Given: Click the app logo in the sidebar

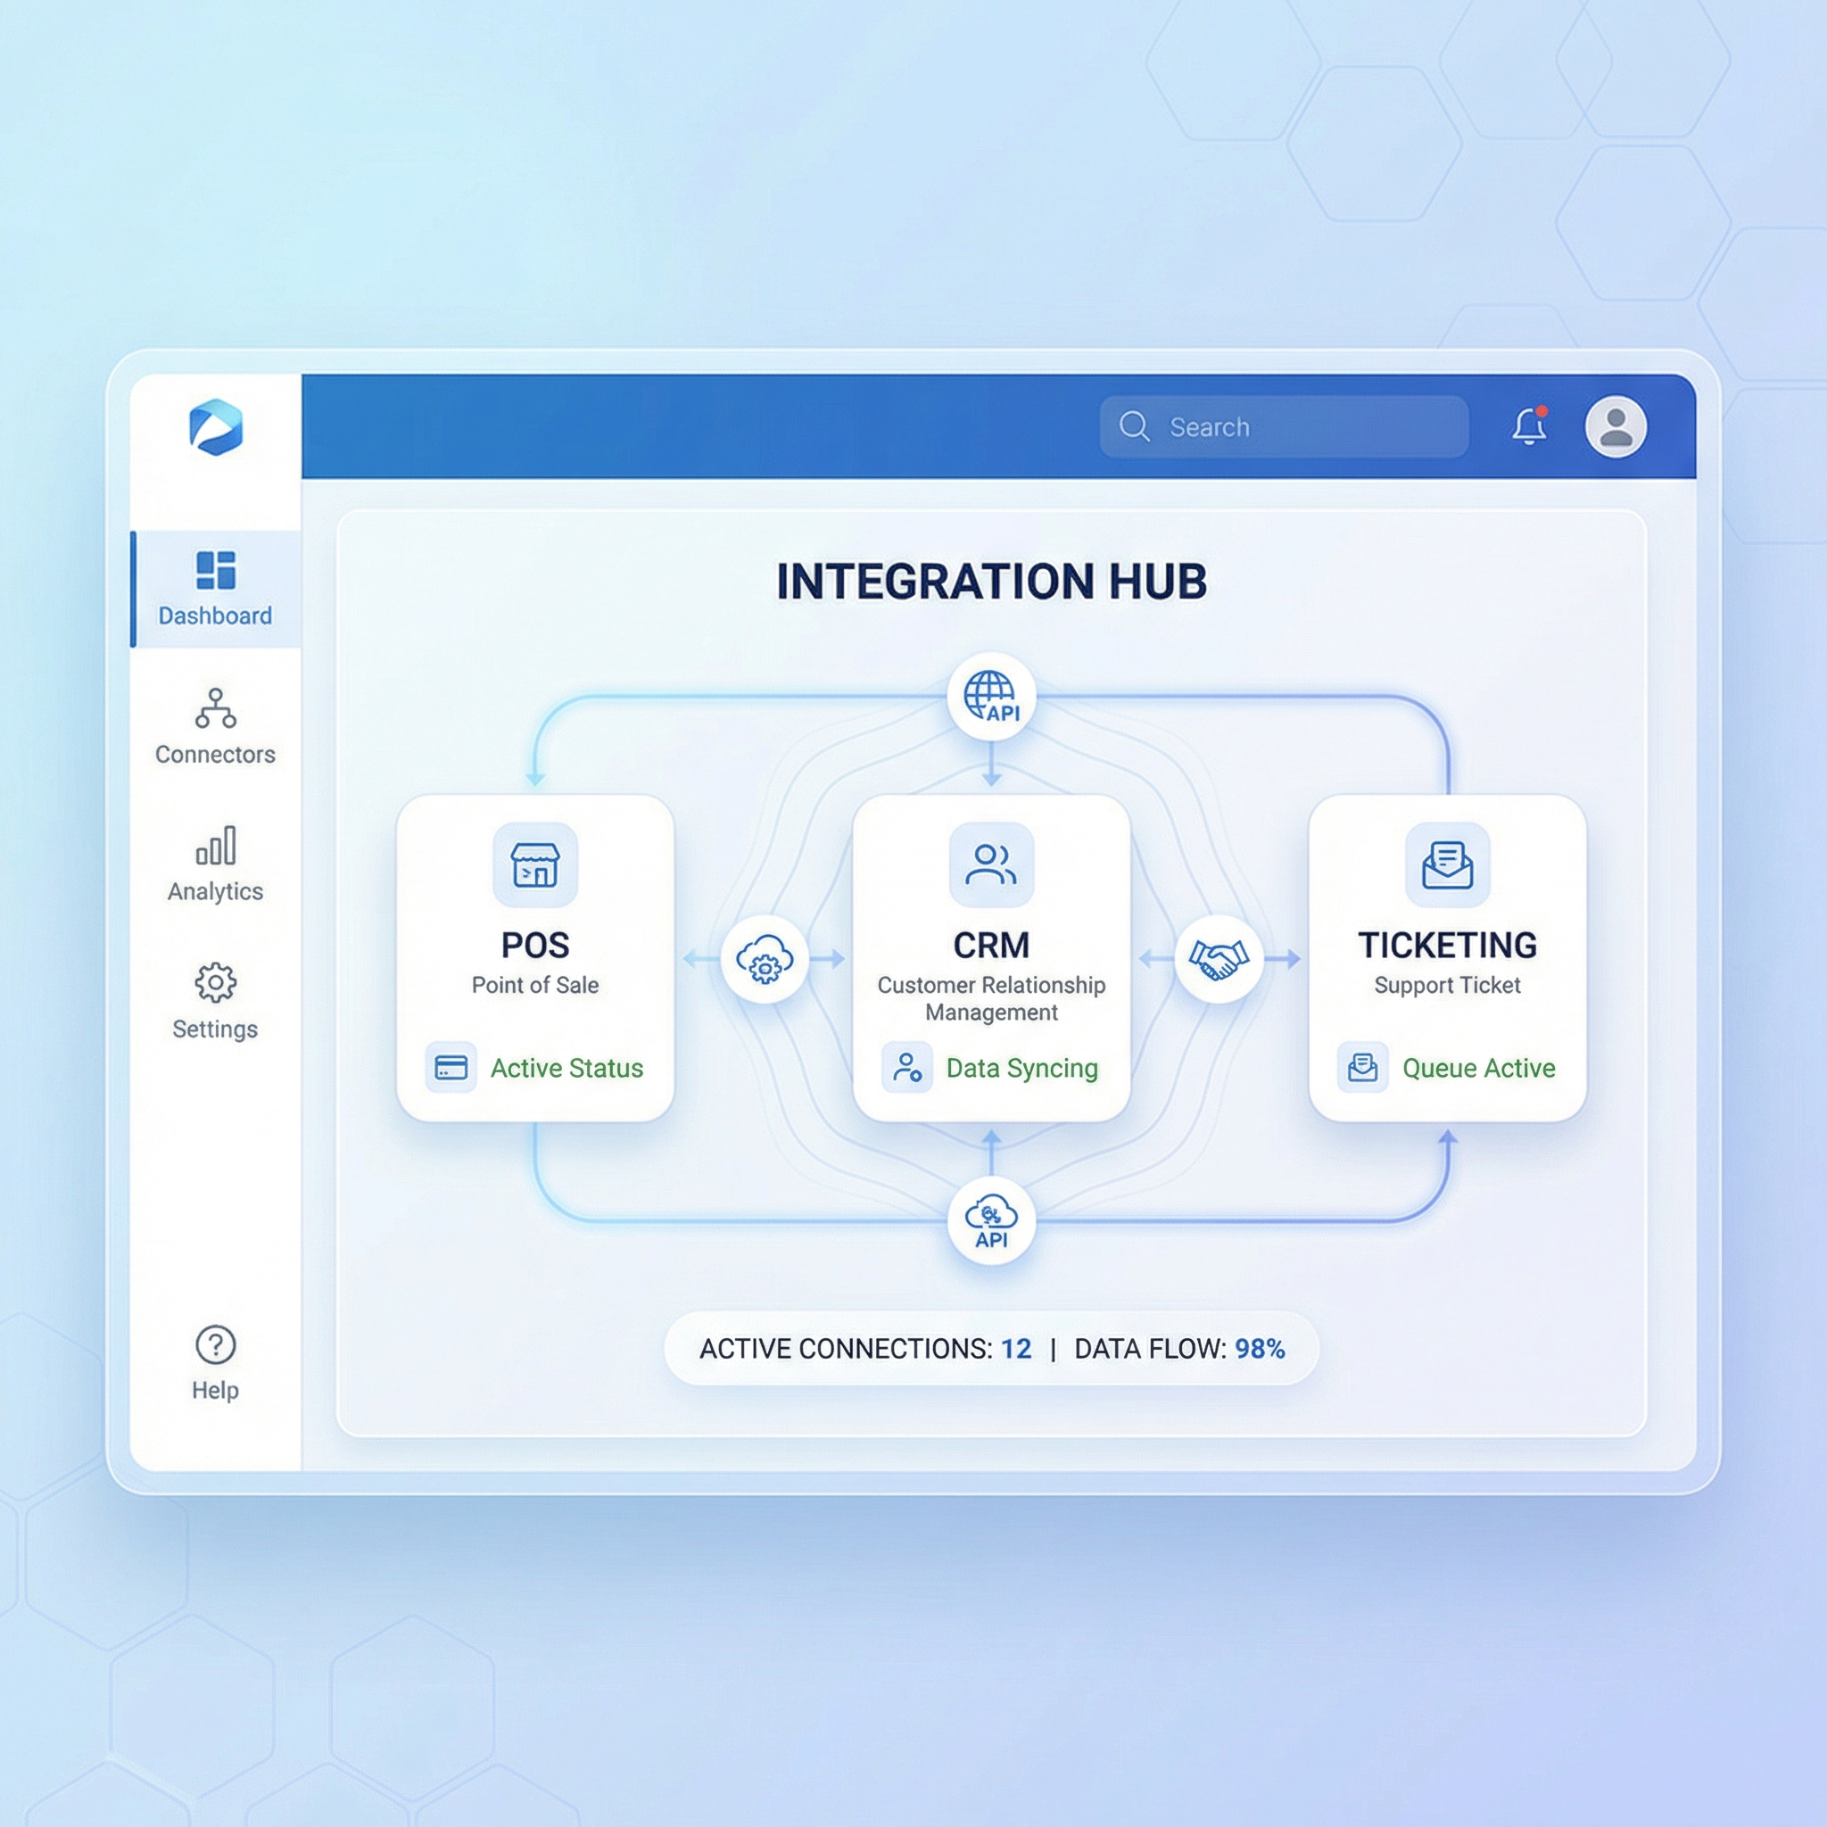Looking at the screenshot, I should (216, 427).
